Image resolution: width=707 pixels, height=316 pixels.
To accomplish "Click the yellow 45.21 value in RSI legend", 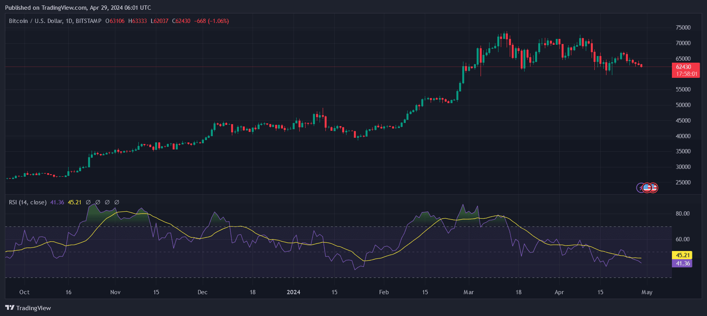I will coord(75,202).
